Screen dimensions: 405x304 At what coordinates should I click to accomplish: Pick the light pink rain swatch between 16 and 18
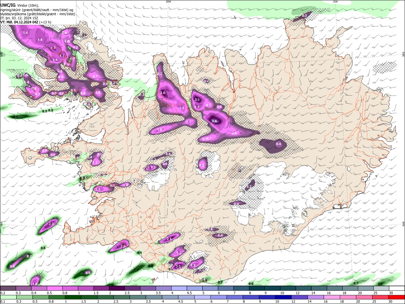332,297
